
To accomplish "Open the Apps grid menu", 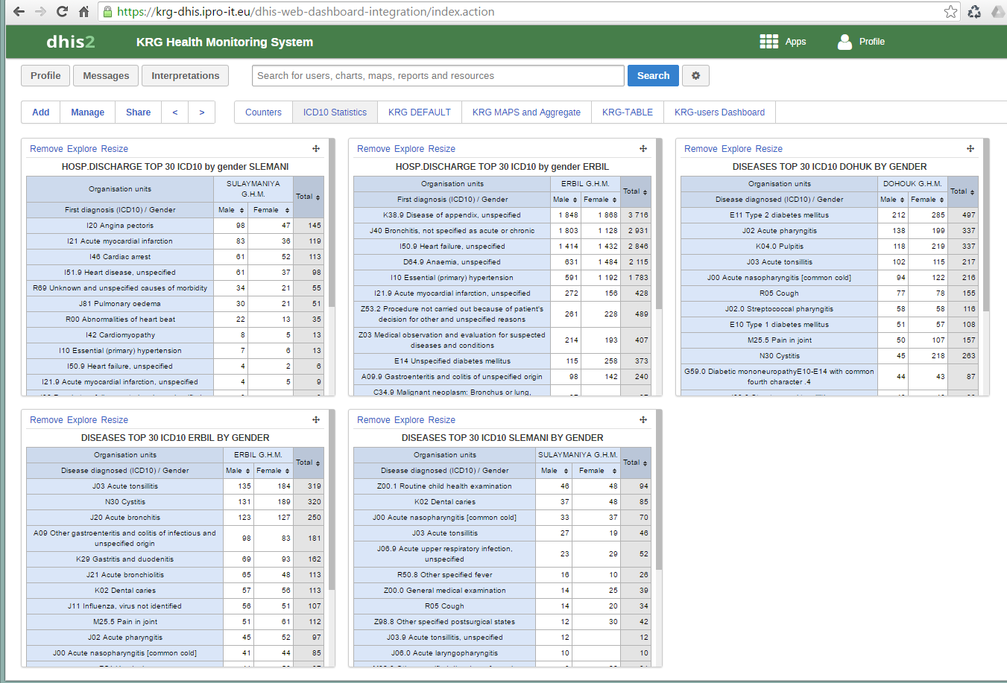I will pos(768,42).
